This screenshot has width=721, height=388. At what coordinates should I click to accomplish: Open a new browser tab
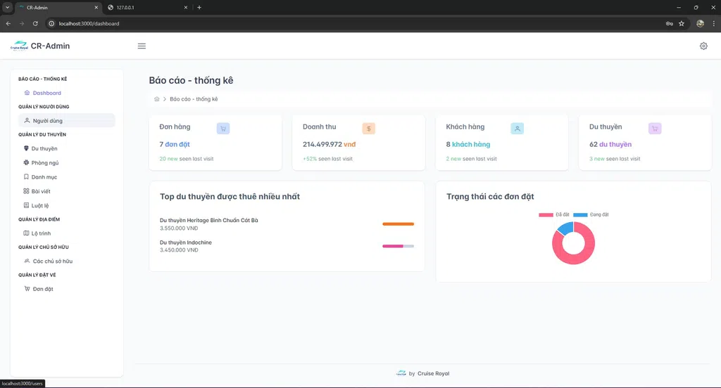point(199,7)
